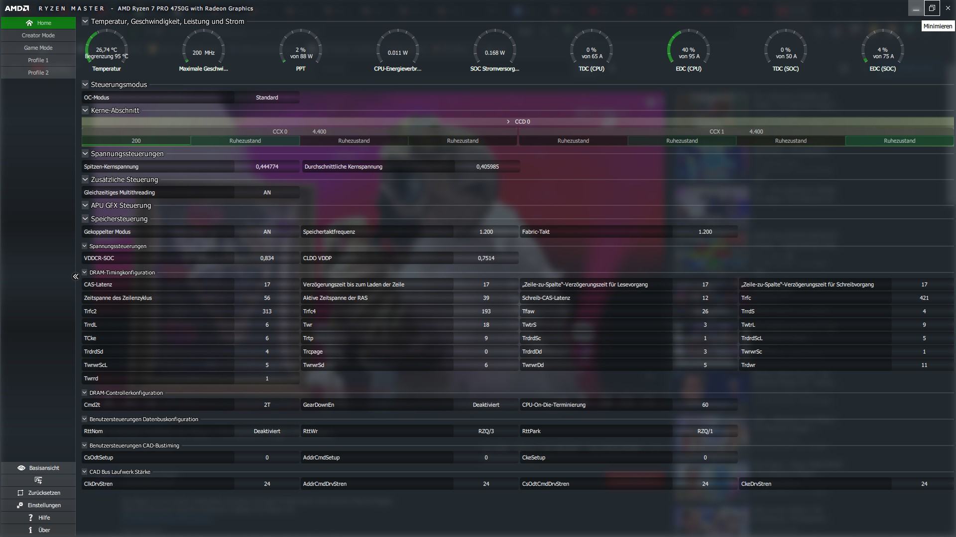
Task: Click the Basisansicht eye icon
Action: pos(21,468)
